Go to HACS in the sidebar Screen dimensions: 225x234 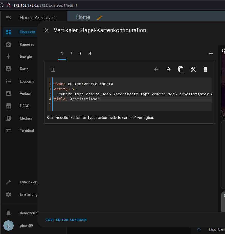pyautogui.click(x=24, y=106)
